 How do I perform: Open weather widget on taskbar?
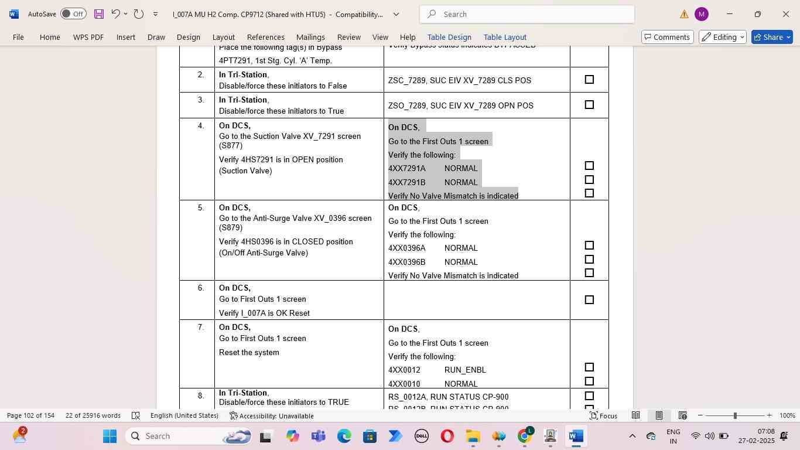[19, 436]
